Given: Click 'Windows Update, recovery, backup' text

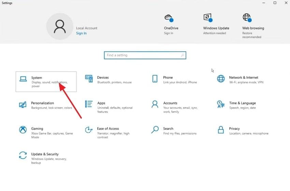Looking at the screenshot, I should (49, 161).
